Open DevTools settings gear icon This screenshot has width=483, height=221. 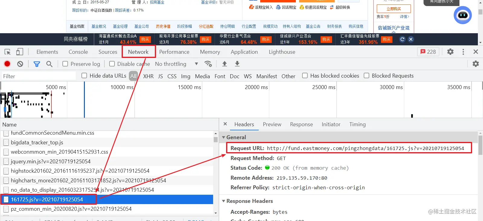tap(450, 52)
